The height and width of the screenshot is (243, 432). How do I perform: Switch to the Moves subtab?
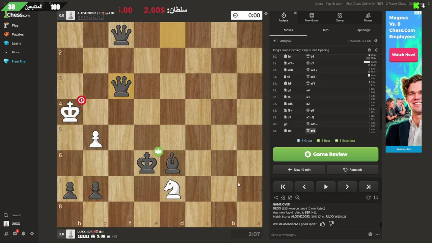pos(288,30)
